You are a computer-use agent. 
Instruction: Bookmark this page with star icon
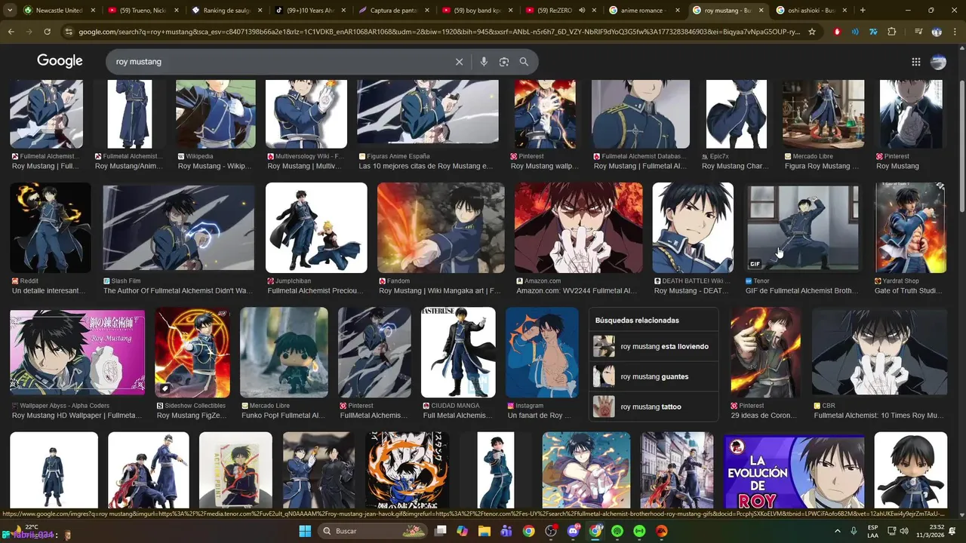(812, 32)
